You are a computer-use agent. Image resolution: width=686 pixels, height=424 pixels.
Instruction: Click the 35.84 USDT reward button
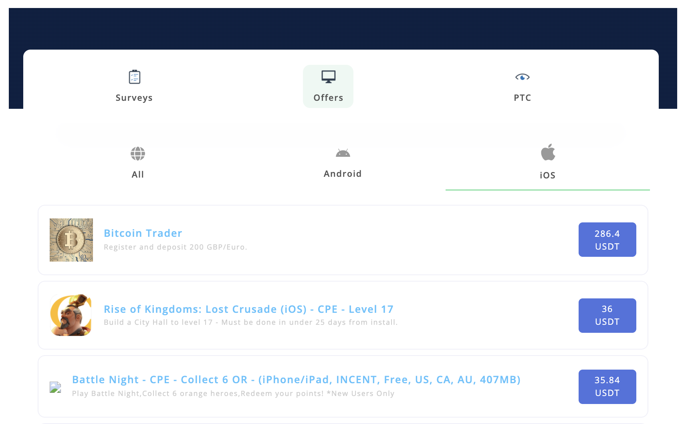(x=607, y=387)
